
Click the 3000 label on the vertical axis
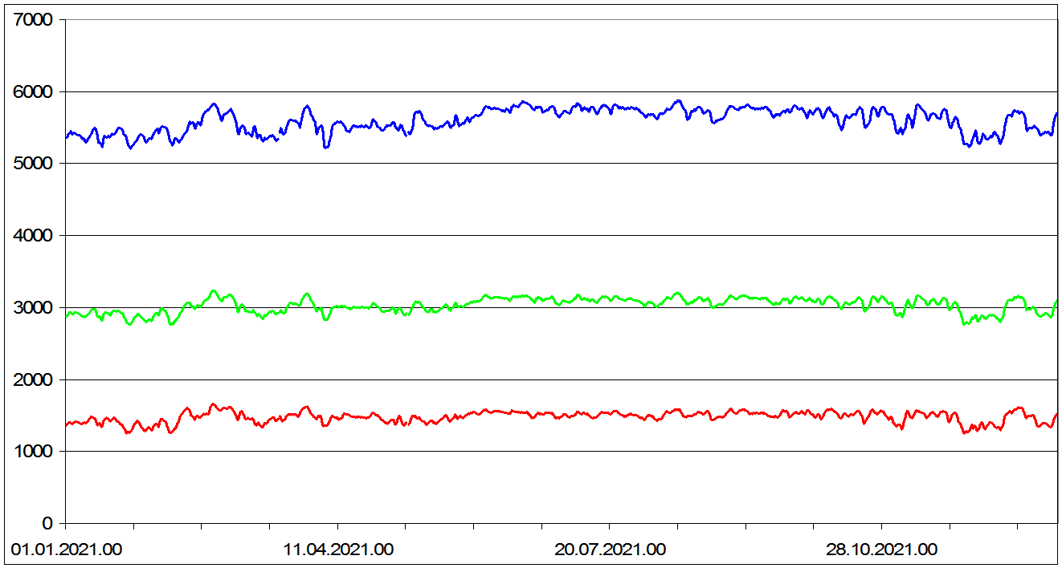pos(32,307)
